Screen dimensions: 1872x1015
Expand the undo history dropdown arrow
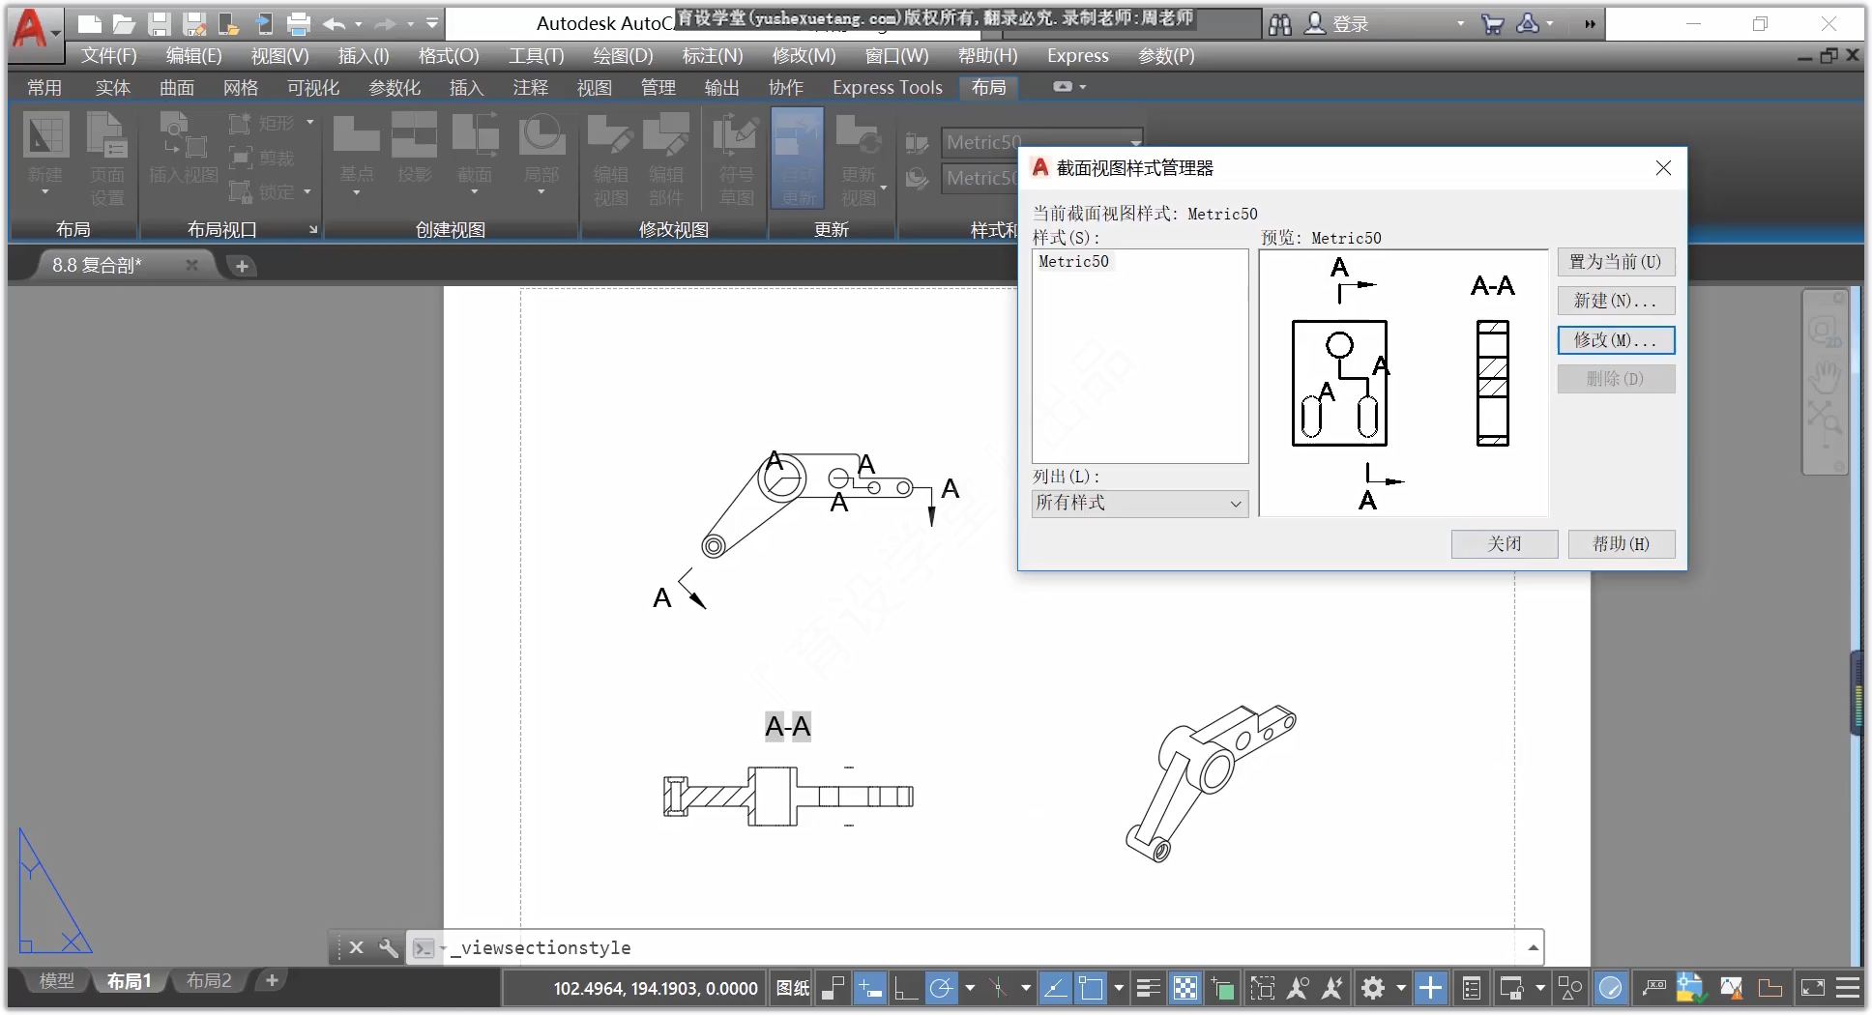pos(359,24)
